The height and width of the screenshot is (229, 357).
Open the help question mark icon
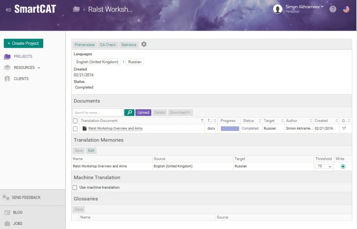[333, 9]
